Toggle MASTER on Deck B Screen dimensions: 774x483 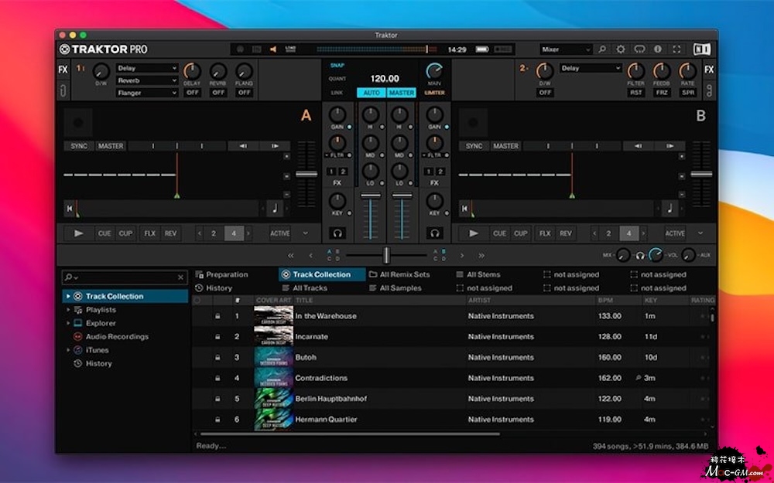click(505, 146)
